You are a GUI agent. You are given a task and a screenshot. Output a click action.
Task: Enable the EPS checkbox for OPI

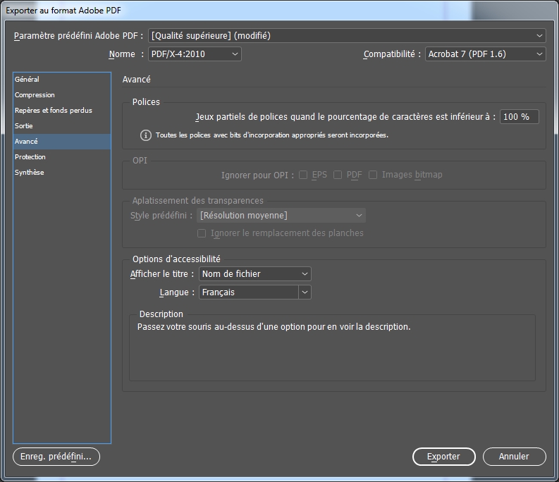(303, 175)
